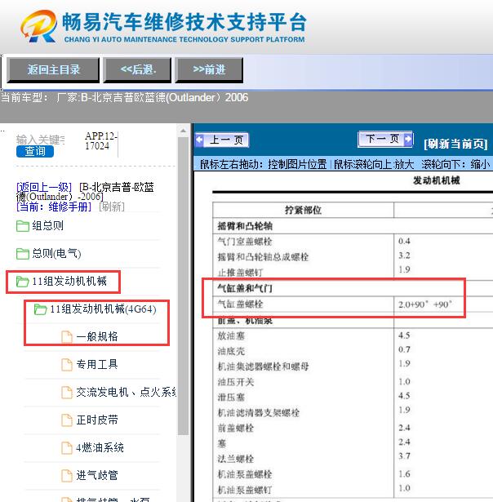Select 11组发动机机械 tree label

[x=69, y=281]
